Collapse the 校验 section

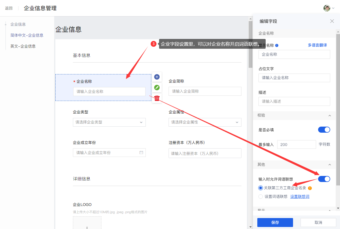click(x=330, y=115)
